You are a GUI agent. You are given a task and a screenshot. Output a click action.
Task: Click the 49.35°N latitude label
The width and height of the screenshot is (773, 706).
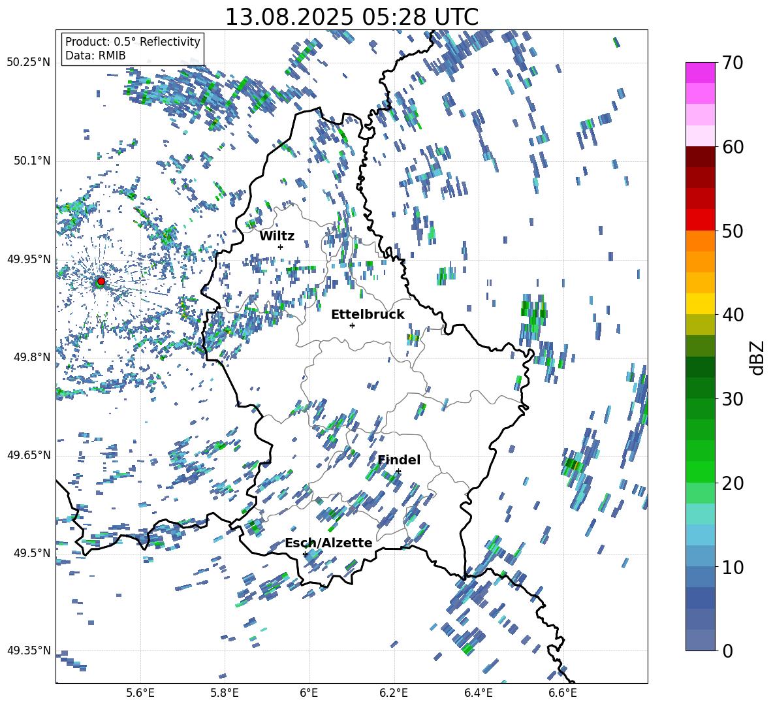click(29, 650)
